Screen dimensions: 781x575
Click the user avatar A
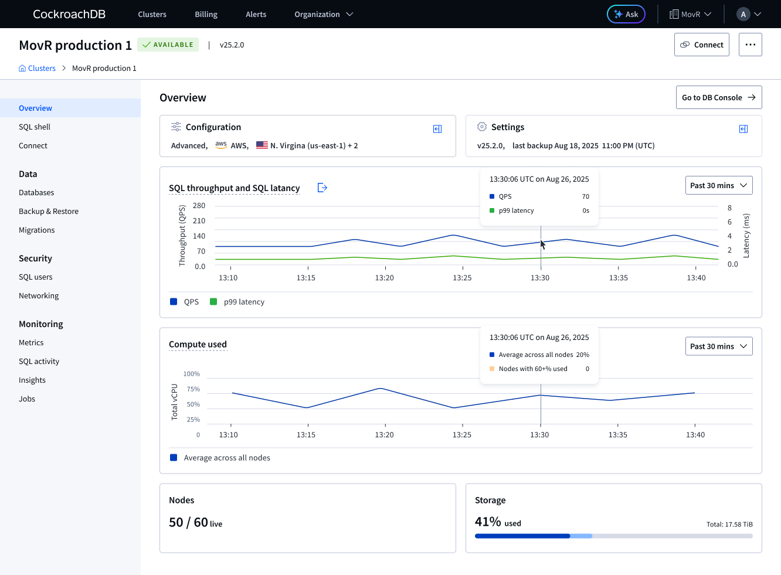click(743, 14)
